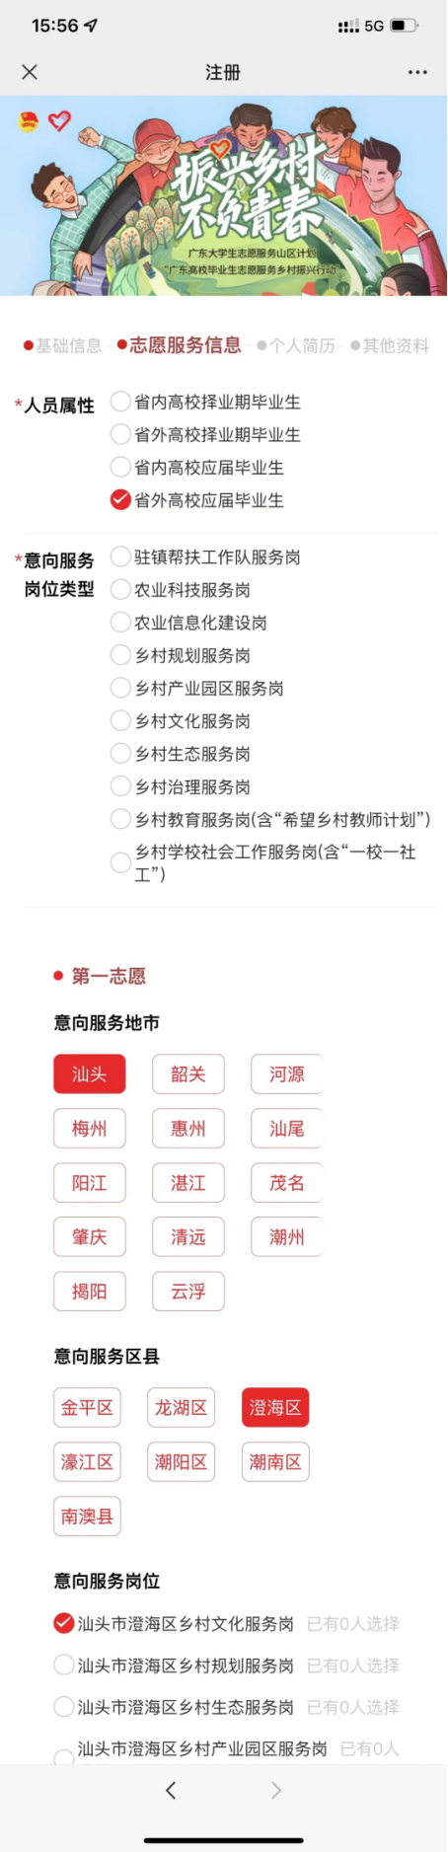This screenshot has height=1852, width=448.
Task: Open the three-dot more options menu
Action: tap(417, 72)
